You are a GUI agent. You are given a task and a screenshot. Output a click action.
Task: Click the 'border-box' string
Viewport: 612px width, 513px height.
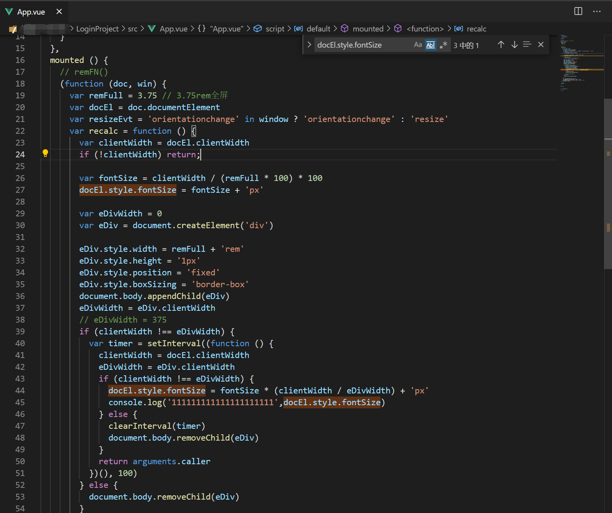click(220, 284)
